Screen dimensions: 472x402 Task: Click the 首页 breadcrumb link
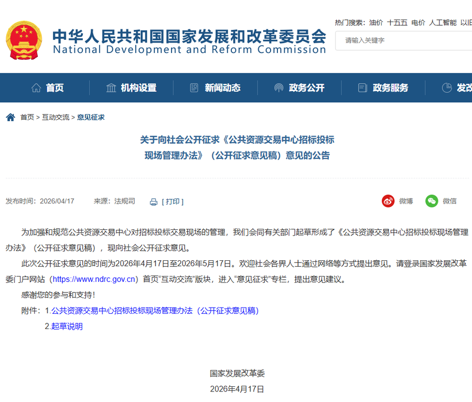click(x=27, y=117)
